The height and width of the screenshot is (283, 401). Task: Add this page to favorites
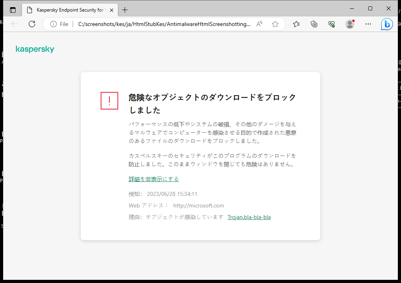click(275, 24)
